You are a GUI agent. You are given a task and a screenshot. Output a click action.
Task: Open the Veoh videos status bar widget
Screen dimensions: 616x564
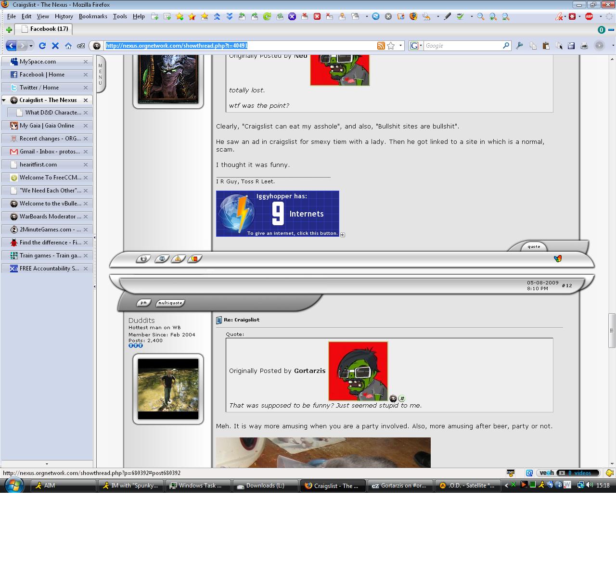pos(568,473)
